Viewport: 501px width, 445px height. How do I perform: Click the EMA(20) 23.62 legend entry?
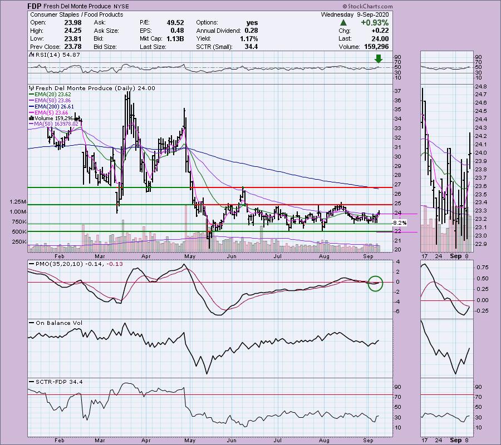click(53, 95)
